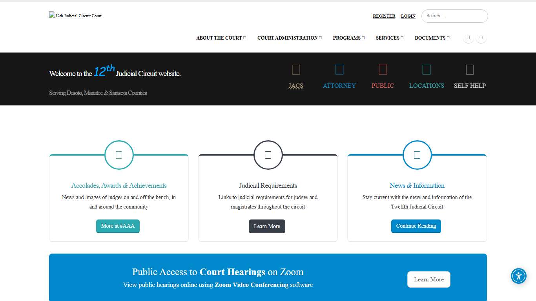Open the Locations icon
Viewport: 536px width, 301px height.
(427, 69)
